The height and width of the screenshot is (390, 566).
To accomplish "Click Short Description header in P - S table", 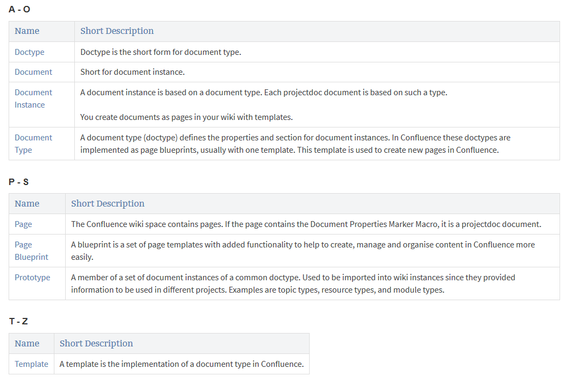I will pyautogui.click(x=108, y=204).
